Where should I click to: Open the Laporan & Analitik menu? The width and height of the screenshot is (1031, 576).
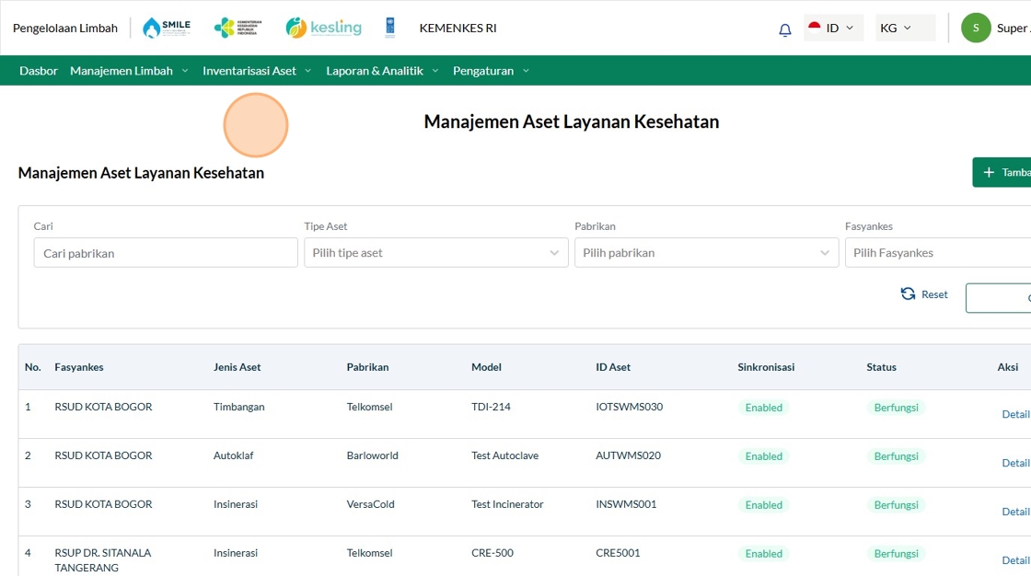(382, 71)
